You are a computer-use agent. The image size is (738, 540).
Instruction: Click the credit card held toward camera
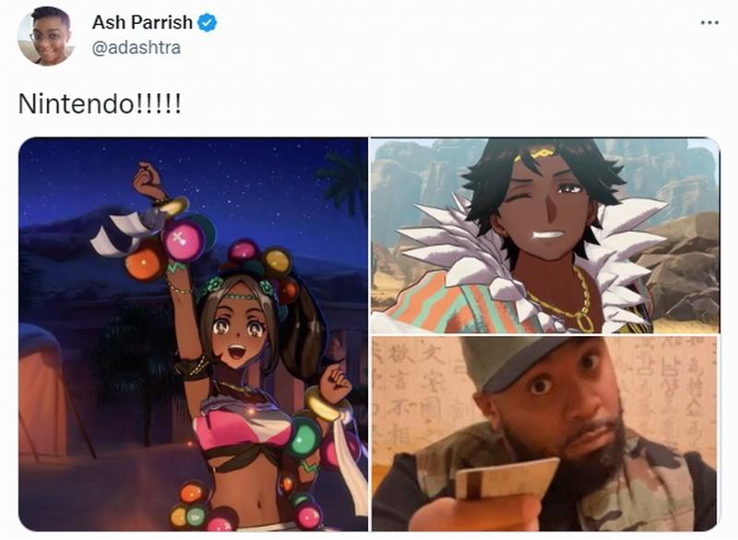(x=506, y=478)
